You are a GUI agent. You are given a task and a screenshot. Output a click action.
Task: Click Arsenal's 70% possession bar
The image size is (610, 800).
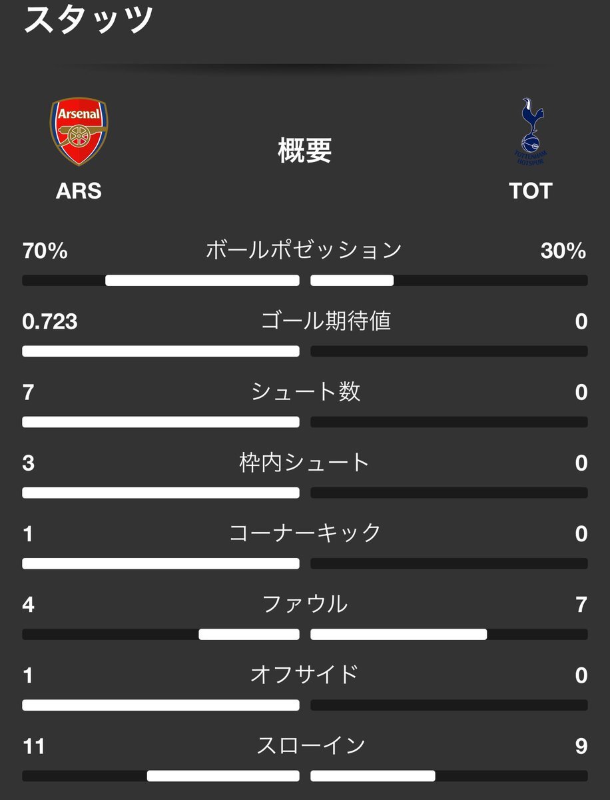202,281
